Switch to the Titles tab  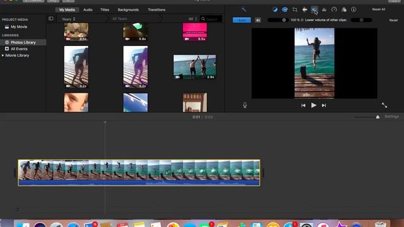click(104, 10)
